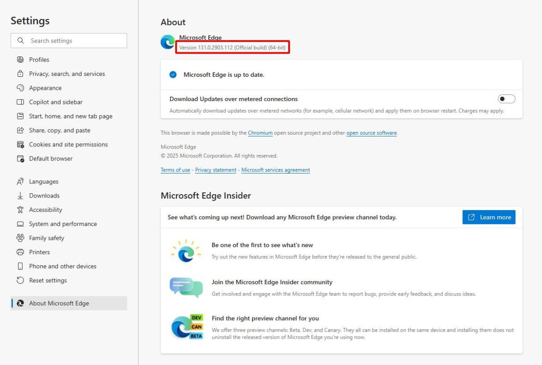Click the blue up-to-date checkmark icon
The width and height of the screenshot is (542, 365).
click(173, 75)
